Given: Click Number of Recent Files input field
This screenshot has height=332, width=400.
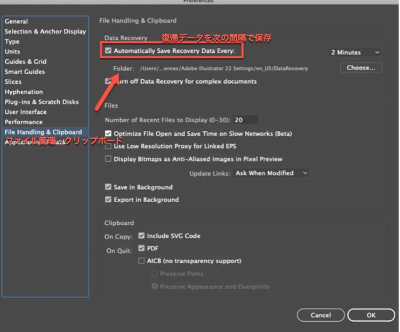Looking at the screenshot, I should (245, 120).
